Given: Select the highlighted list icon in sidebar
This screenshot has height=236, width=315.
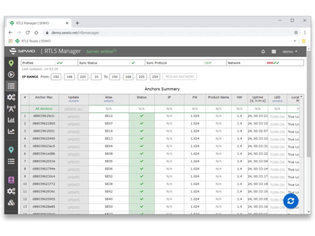Looking at the screenshot, I should [11, 86].
